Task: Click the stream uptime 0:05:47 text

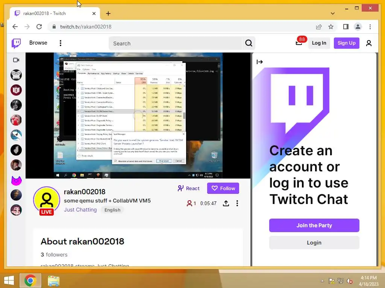Action: (x=208, y=203)
